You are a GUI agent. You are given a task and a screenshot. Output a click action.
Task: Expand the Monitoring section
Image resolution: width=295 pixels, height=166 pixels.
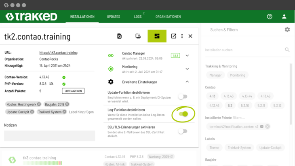point(187,69)
